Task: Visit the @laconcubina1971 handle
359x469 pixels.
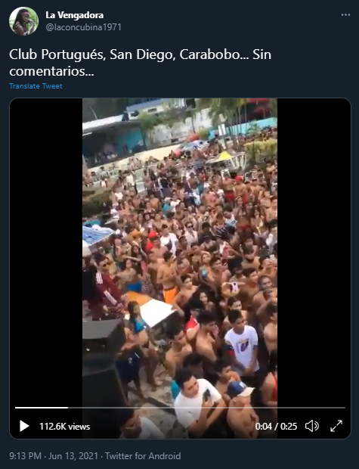Action: (x=83, y=27)
